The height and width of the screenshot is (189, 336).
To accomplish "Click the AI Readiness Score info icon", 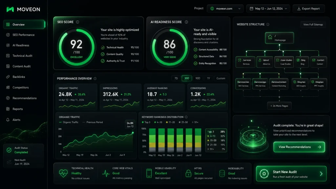I will [186, 22].
